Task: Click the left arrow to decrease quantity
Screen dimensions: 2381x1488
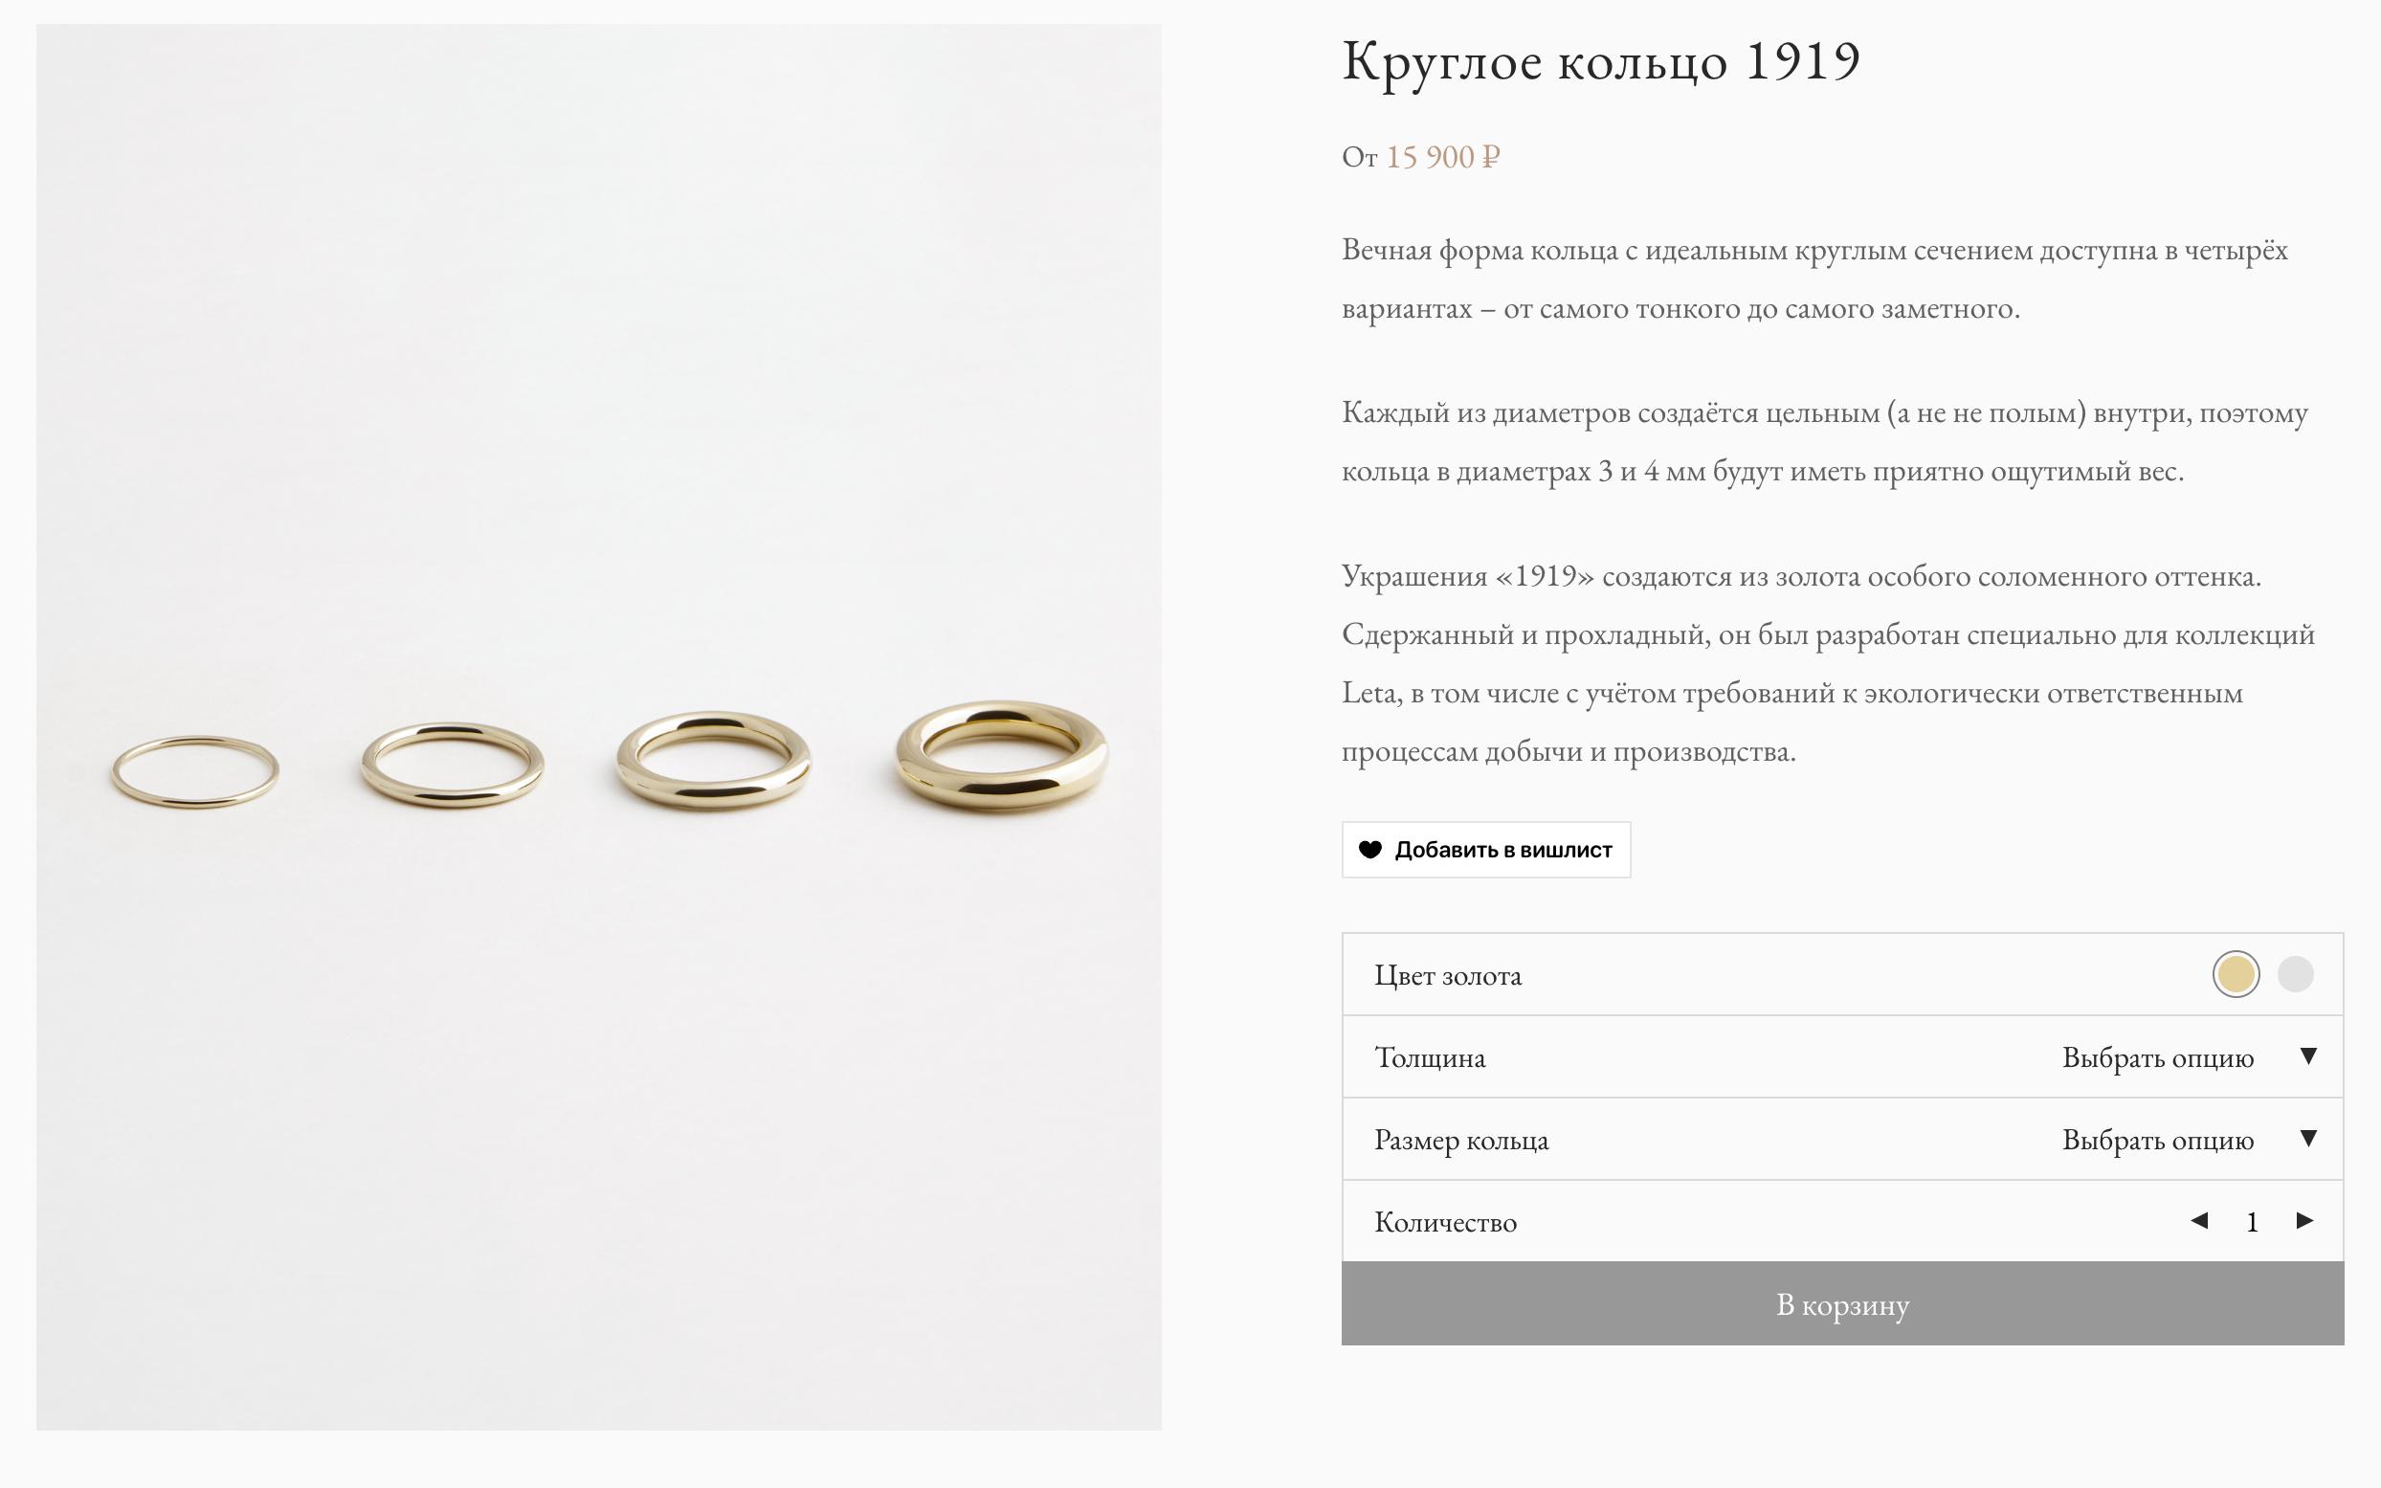Action: coord(2201,1221)
